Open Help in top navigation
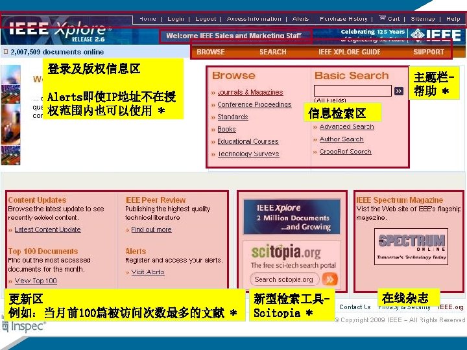Viewport: 467px width, 350px height. (453, 19)
